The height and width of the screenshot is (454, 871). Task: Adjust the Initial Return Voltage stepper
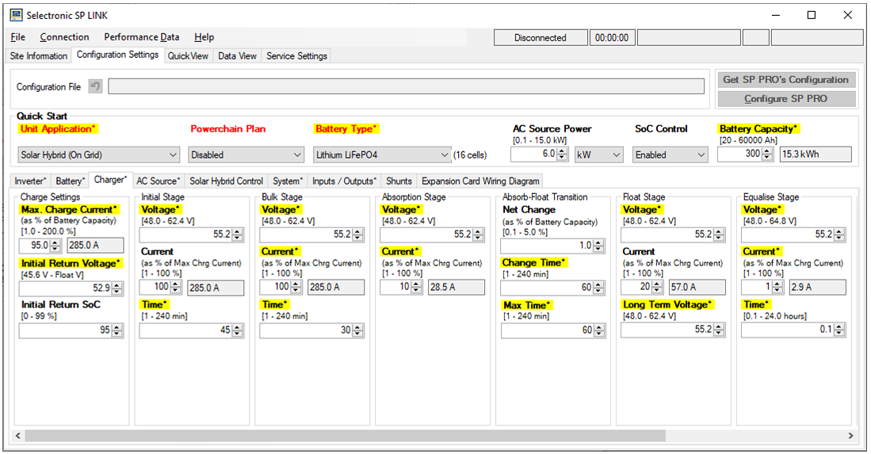tap(117, 288)
